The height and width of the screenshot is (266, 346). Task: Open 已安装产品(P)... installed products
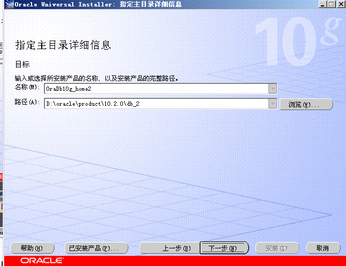pos(96,248)
